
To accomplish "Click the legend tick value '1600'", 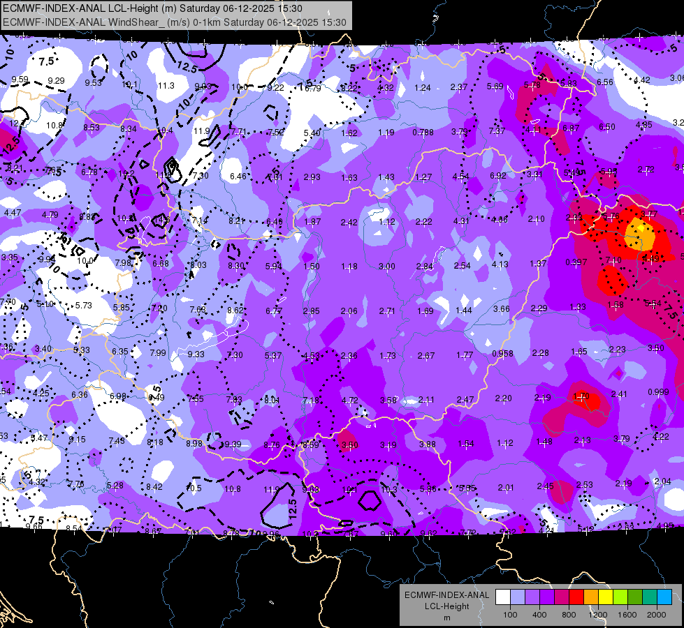I will point(627,615).
